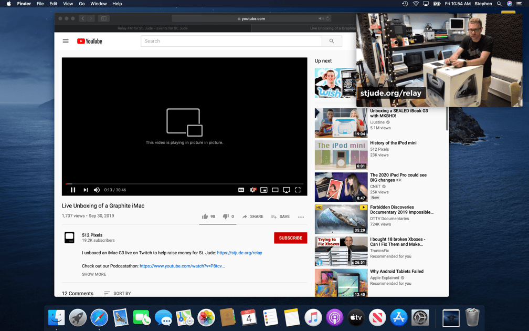
Task: Open the Edit menu
Action: coord(54,4)
